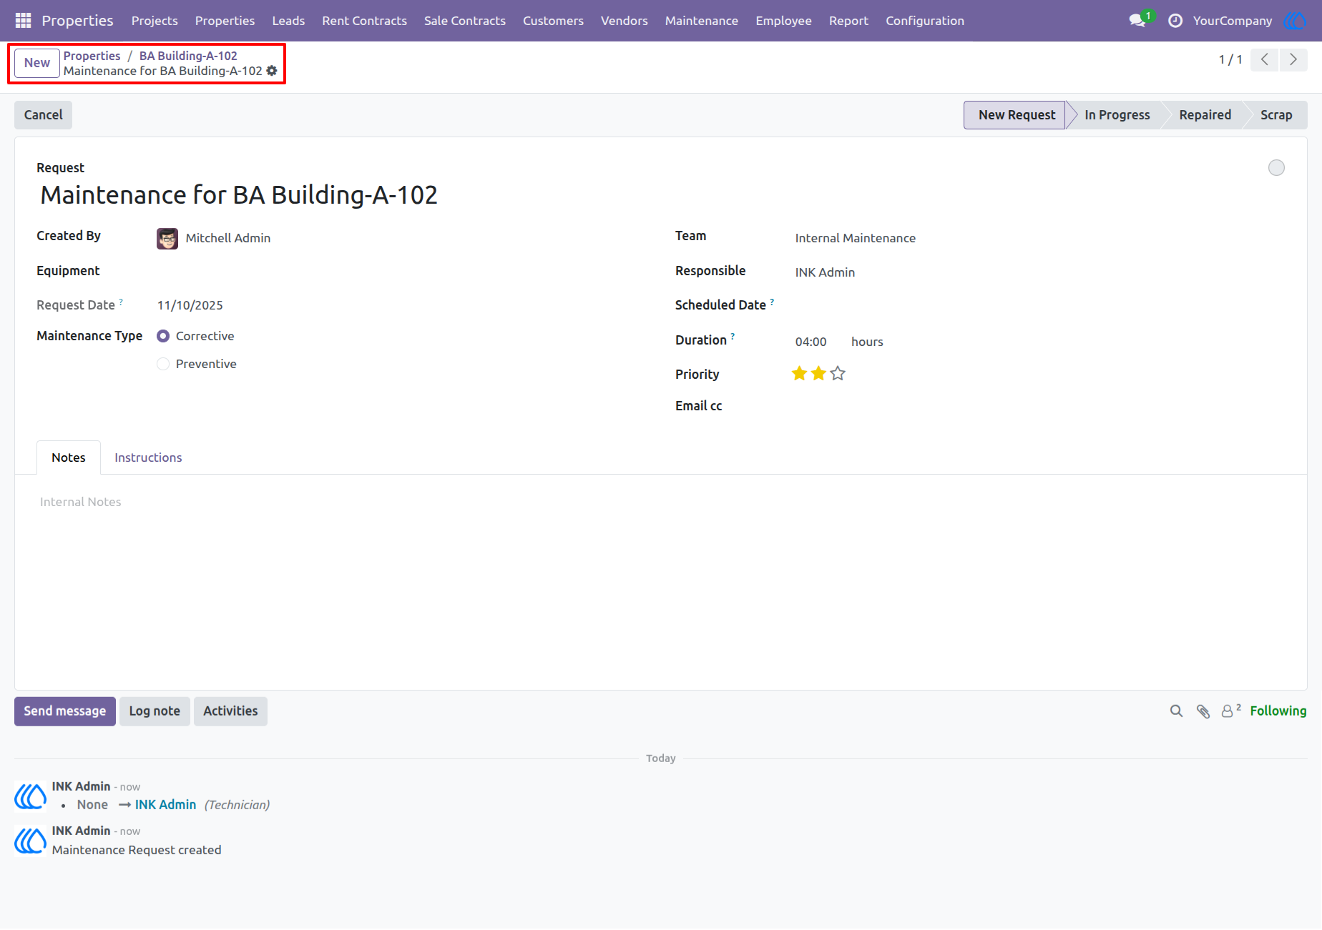Image resolution: width=1322 pixels, height=930 pixels.
Task: Click BA Building-A-102 breadcrumb link
Action: pos(188,56)
